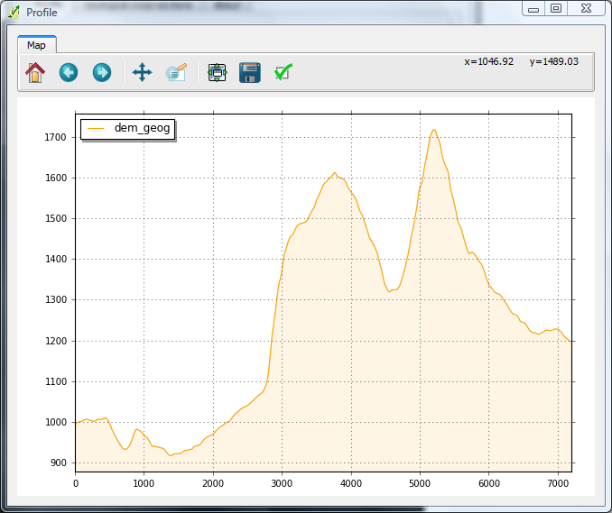Click y-axis label 1600
Image resolution: width=612 pixels, height=513 pixels.
(56, 178)
